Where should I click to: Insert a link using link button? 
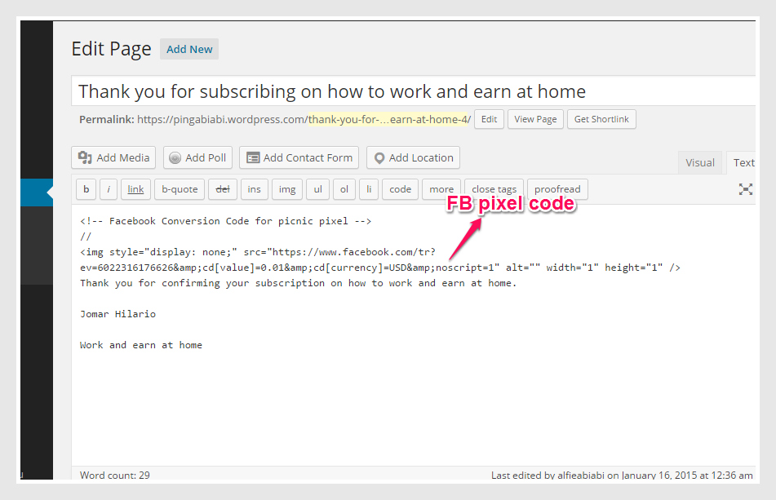pyautogui.click(x=135, y=189)
